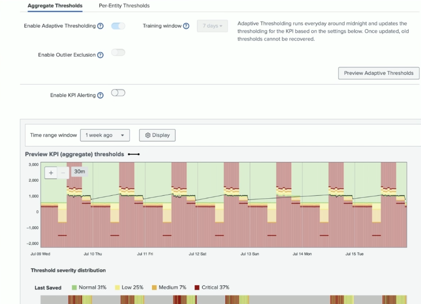Click the Jul 13 Sun marker on timeline

249,254
